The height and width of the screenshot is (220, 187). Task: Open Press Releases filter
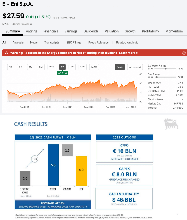(99, 43)
